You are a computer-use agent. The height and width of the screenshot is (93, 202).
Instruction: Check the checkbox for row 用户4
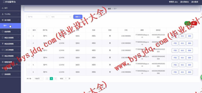click(29, 57)
